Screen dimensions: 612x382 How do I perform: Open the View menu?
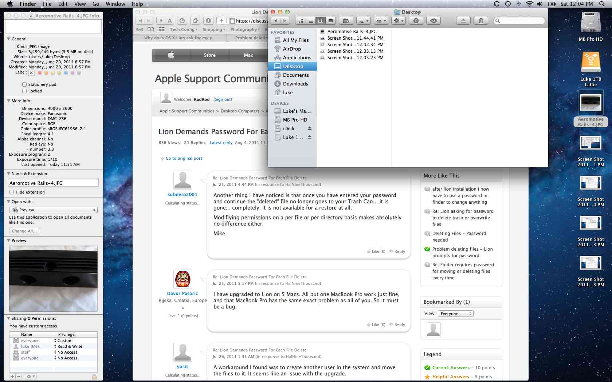point(80,4)
